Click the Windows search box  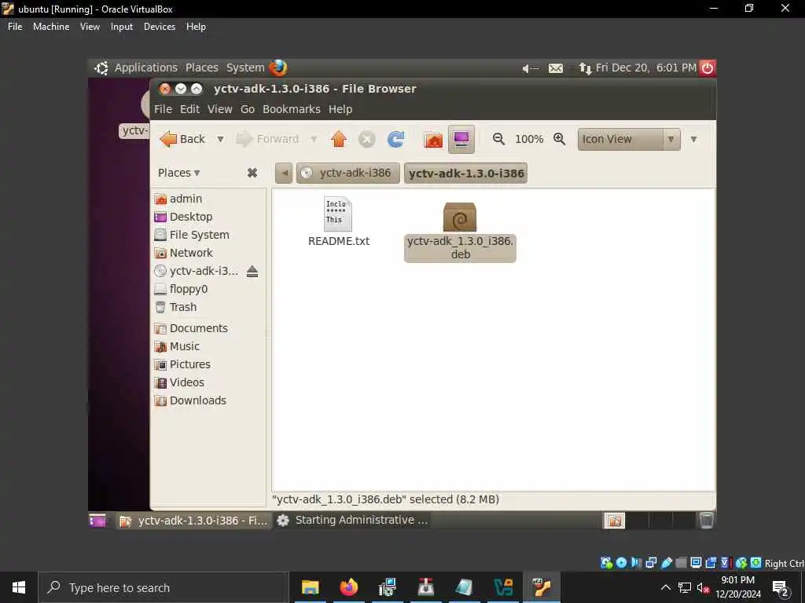click(162, 587)
